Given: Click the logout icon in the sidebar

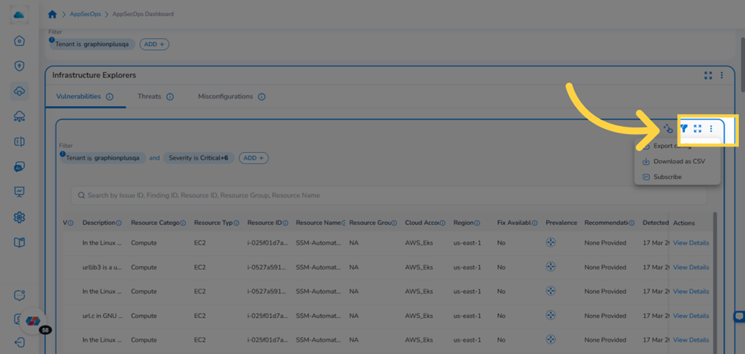Looking at the screenshot, I should pos(19,342).
